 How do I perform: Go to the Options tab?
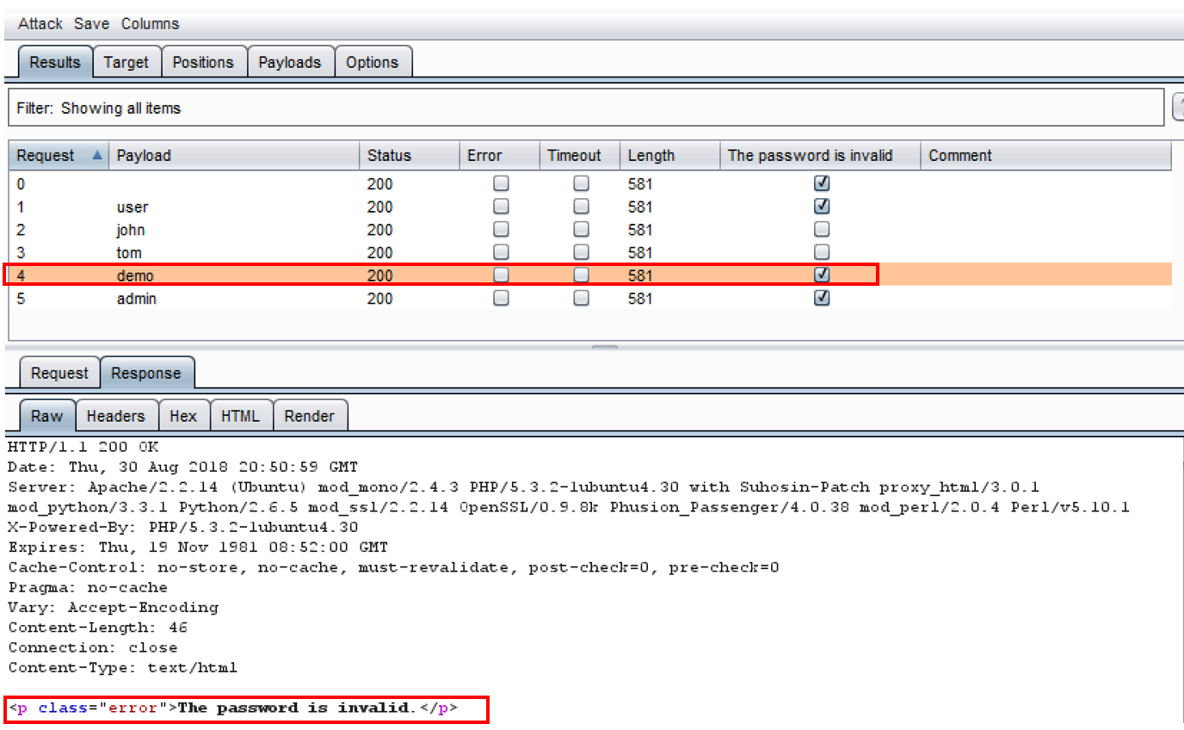[x=373, y=62]
